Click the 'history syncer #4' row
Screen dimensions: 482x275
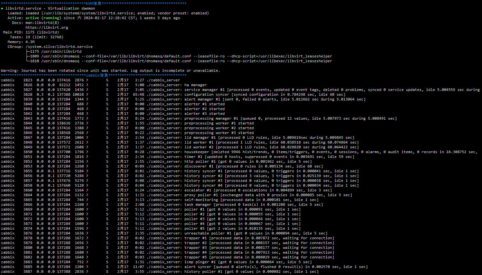(x=180, y=185)
